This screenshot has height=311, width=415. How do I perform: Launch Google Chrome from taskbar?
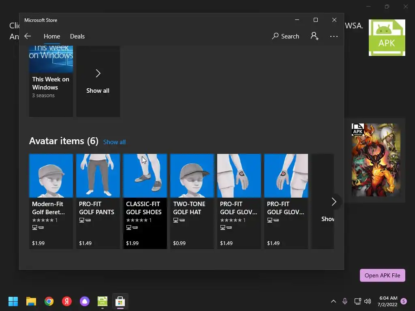pyautogui.click(x=49, y=301)
